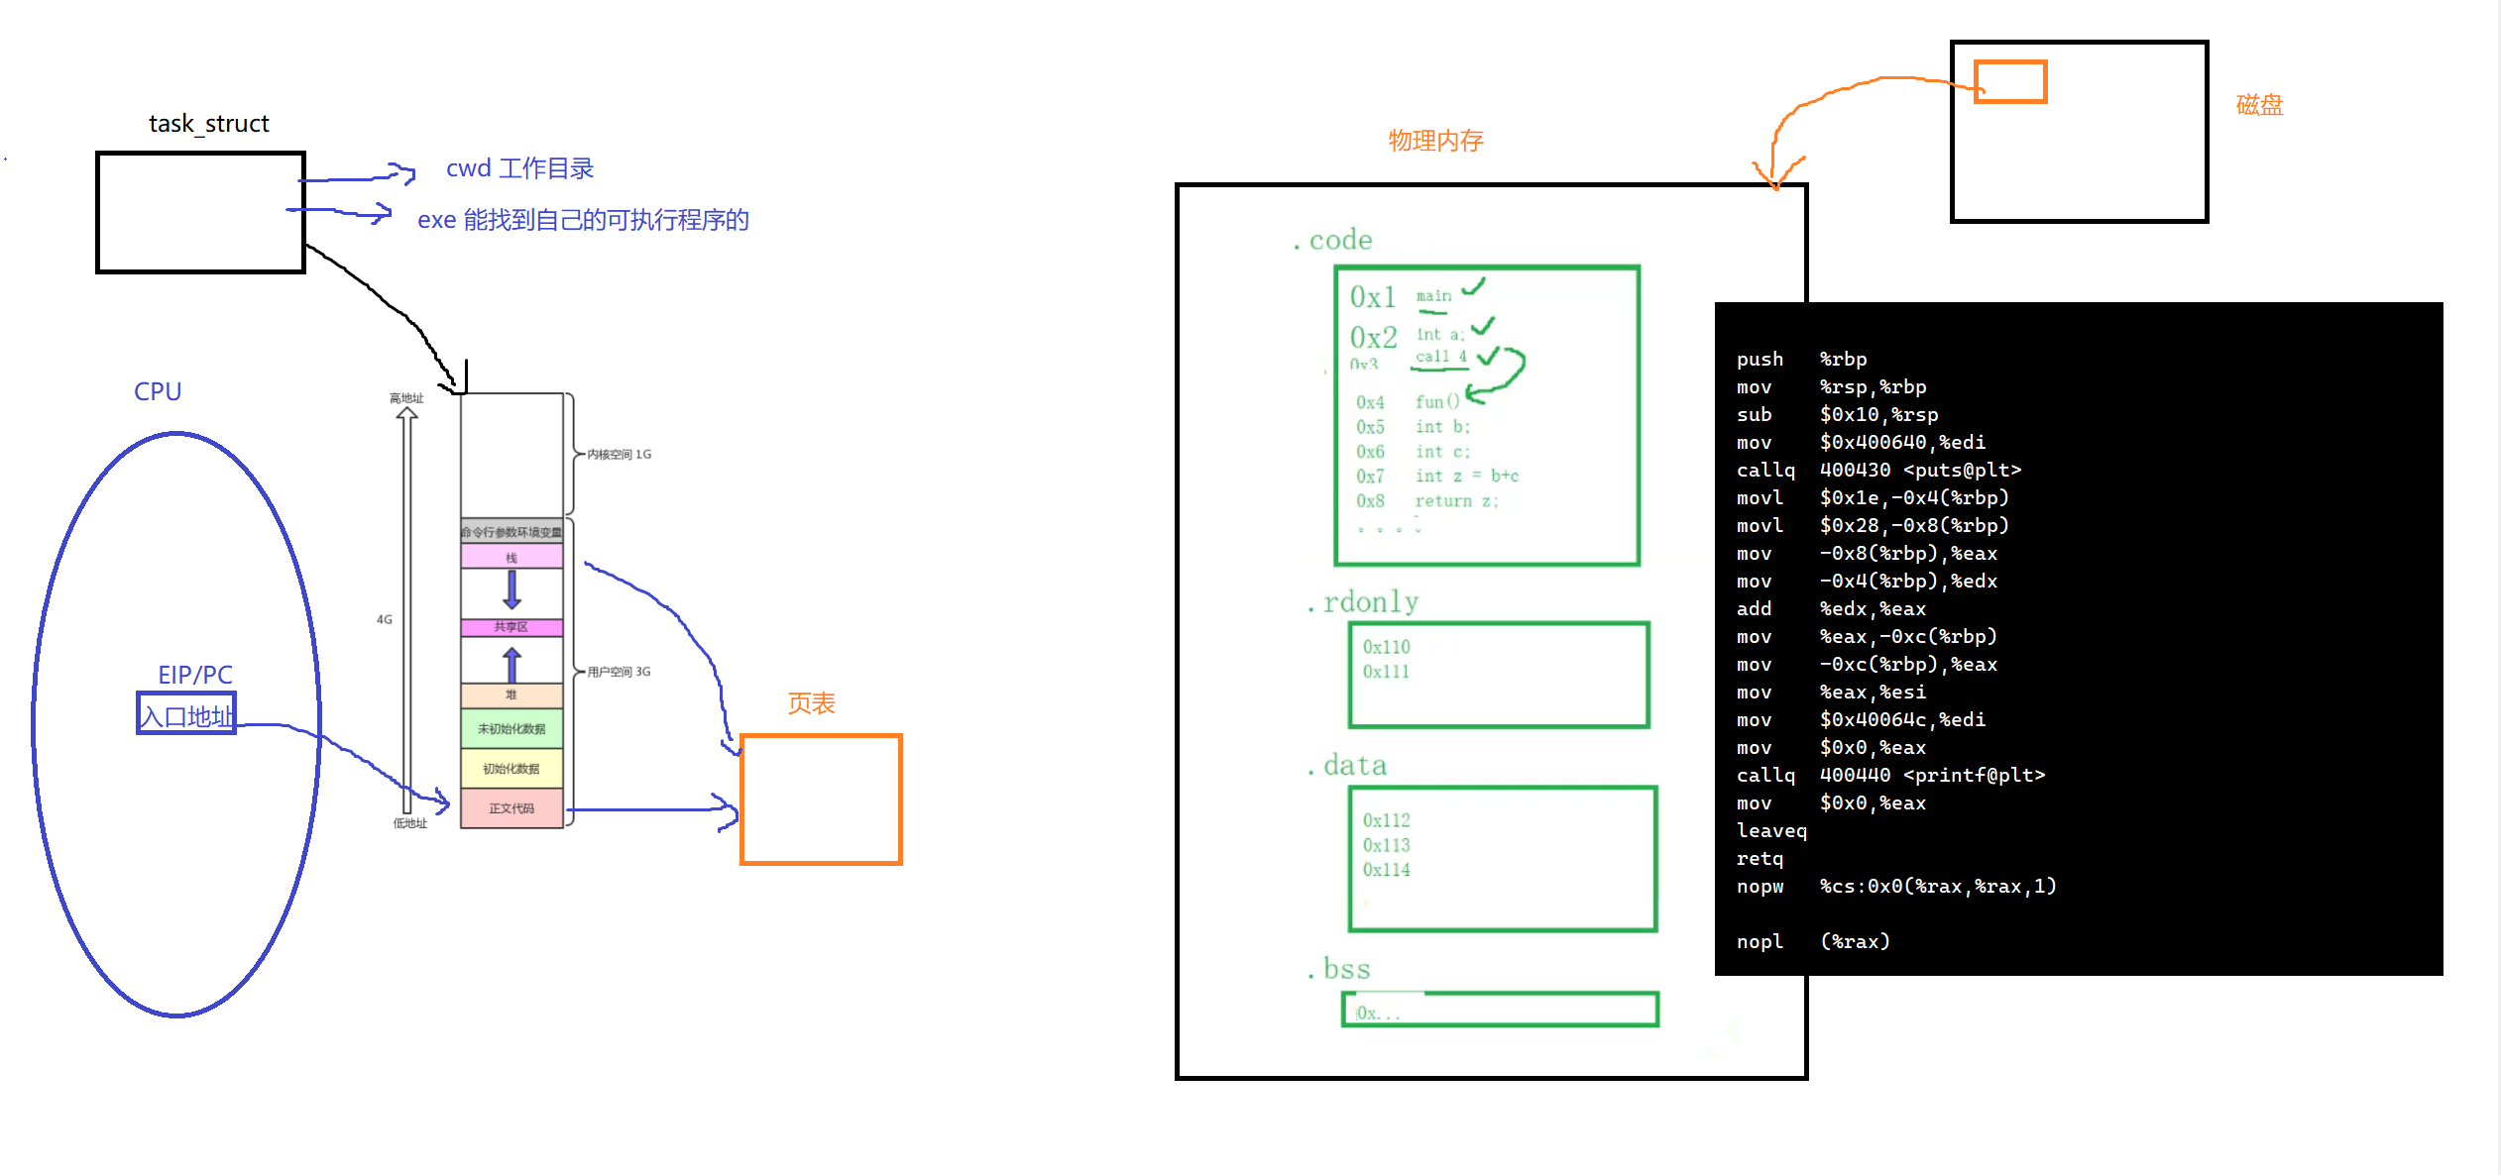Click the "int b;" line
The image size is (2501, 1175).
tap(1442, 427)
